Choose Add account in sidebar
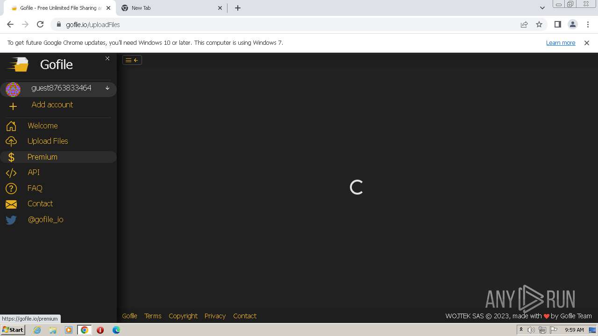Screen dimensions: 598x336 coord(52,105)
